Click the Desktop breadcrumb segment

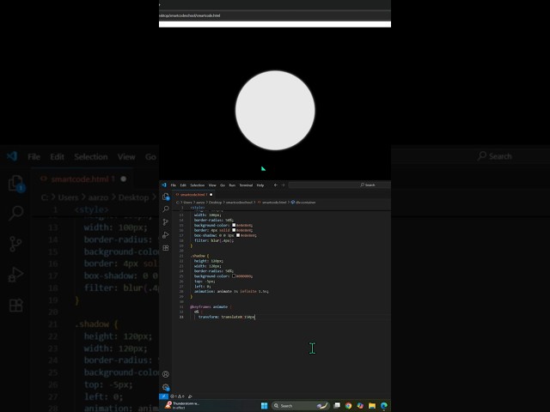coord(216,203)
